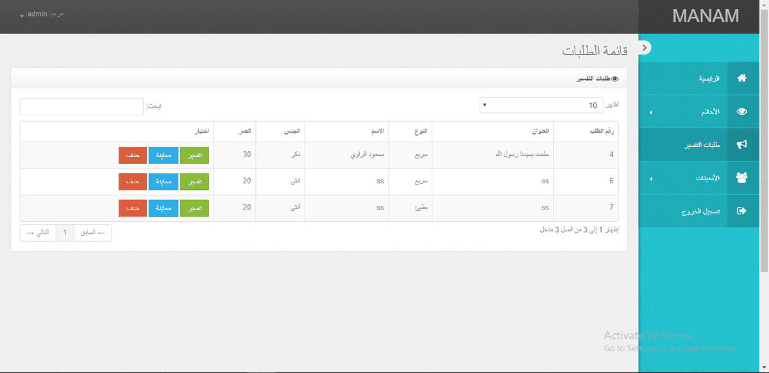The image size is (769, 373).
Task: Go to التالي next page
Action: [38, 233]
